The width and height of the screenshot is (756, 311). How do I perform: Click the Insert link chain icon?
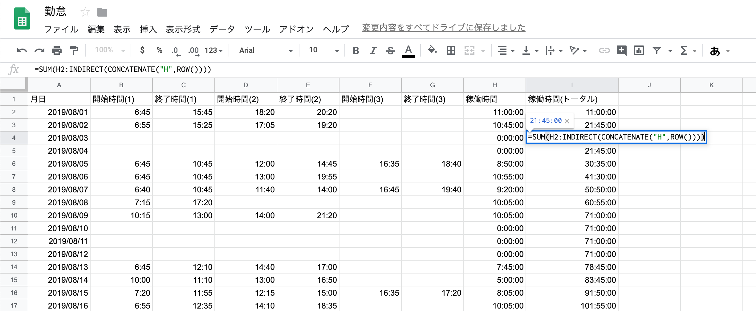click(x=604, y=50)
